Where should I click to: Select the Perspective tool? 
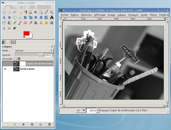(x=41, y=17)
